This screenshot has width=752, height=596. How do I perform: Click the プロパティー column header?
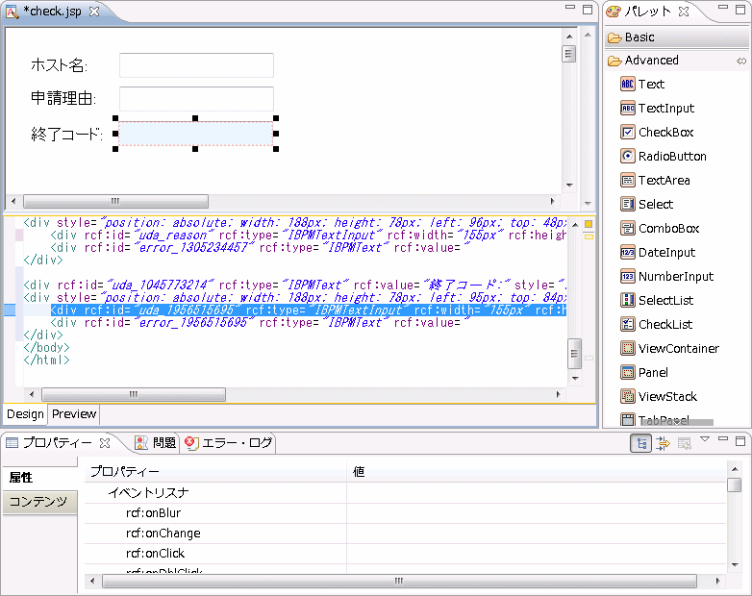(215, 472)
